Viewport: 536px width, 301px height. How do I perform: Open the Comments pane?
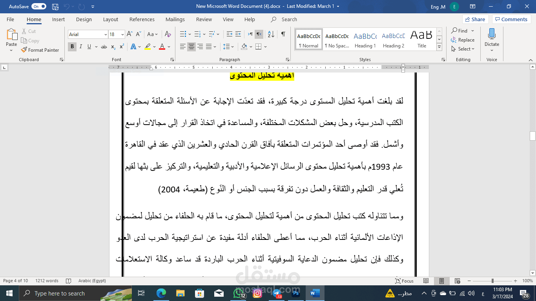(x=512, y=19)
